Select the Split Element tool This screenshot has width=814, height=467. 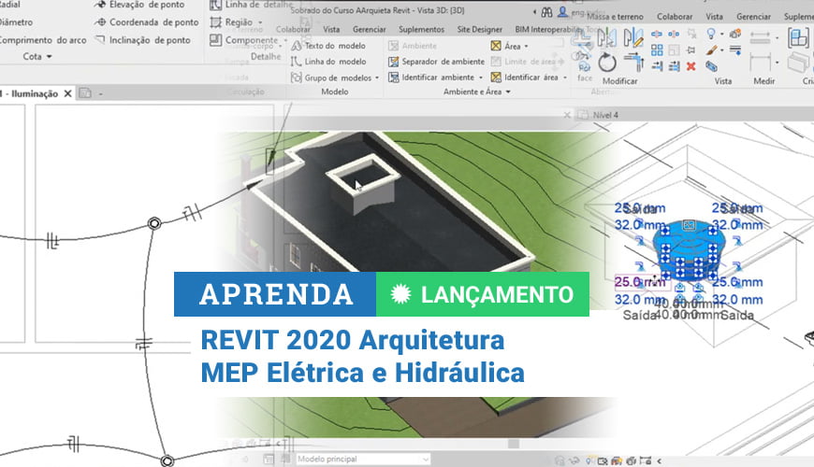(657, 35)
